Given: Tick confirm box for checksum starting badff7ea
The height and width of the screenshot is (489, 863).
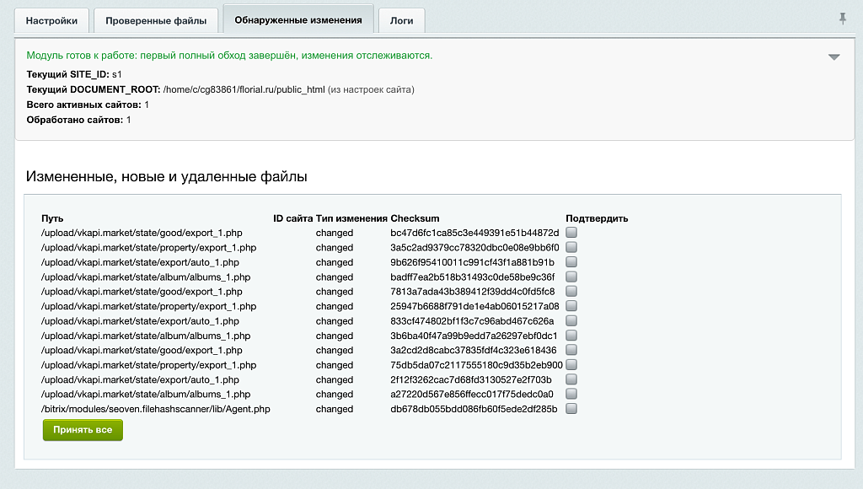Looking at the screenshot, I should coord(572,277).
